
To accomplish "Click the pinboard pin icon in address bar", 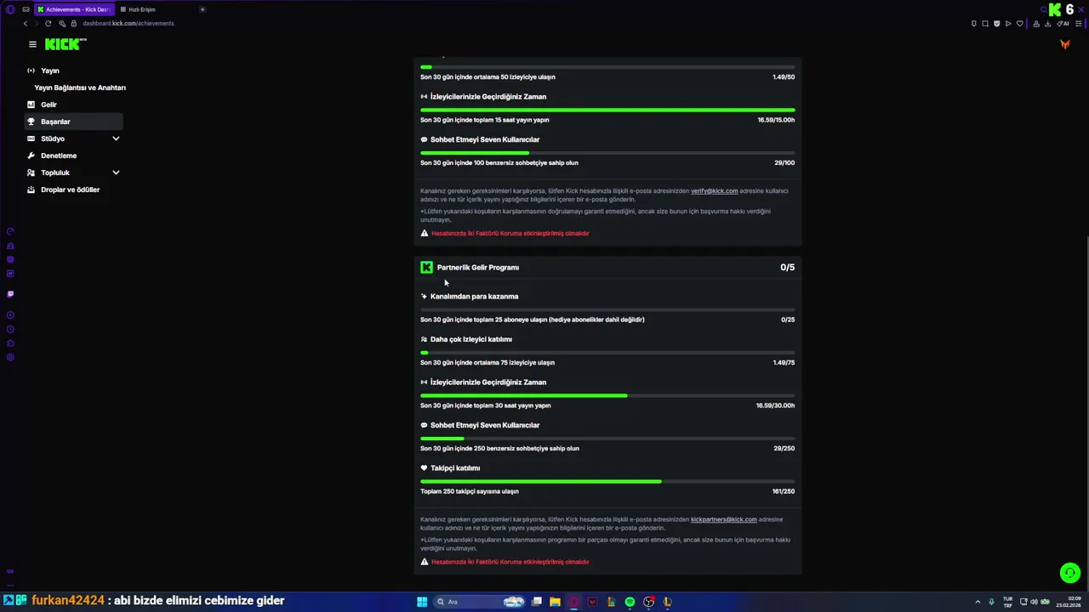I will pyautogui.click(x=974, y=24).
